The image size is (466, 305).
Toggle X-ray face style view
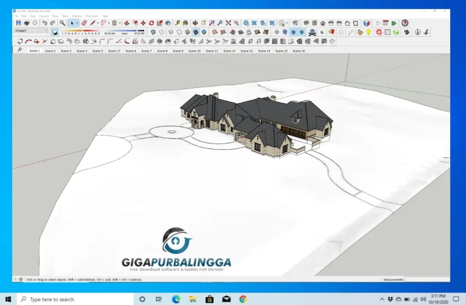click(x=152, y=32)
